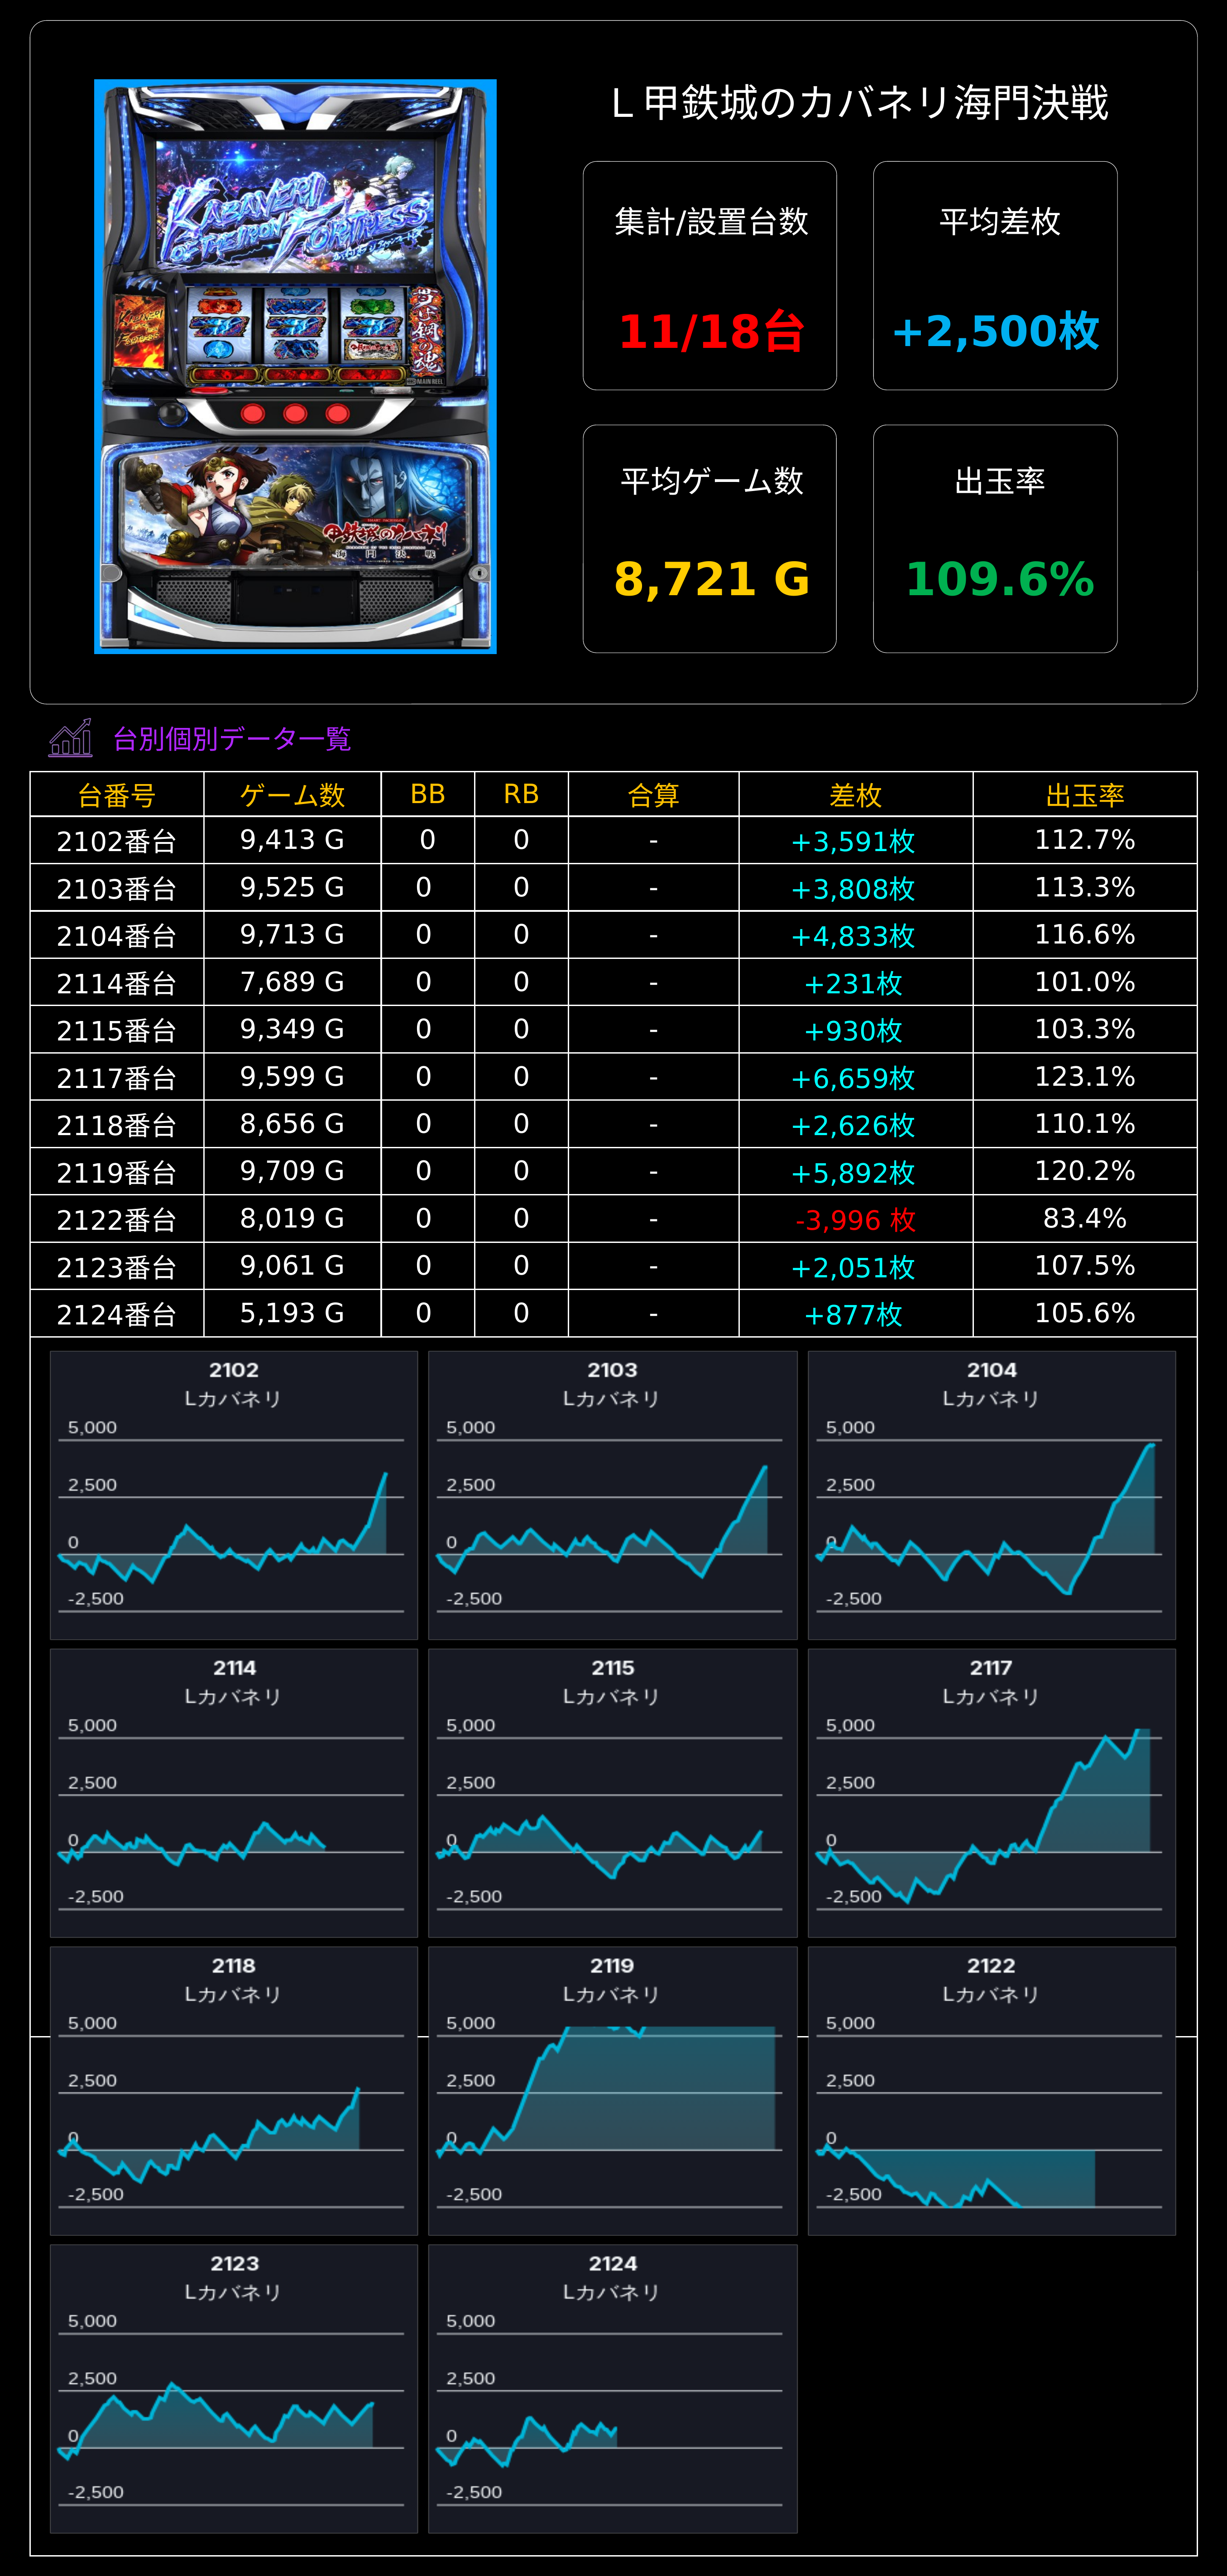Click the 83.4% payout rate

click(1085, 1218)
